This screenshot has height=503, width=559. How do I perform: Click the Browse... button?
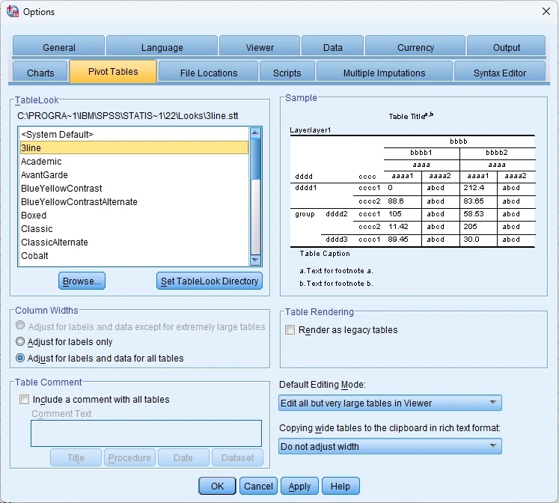point(82,281)
